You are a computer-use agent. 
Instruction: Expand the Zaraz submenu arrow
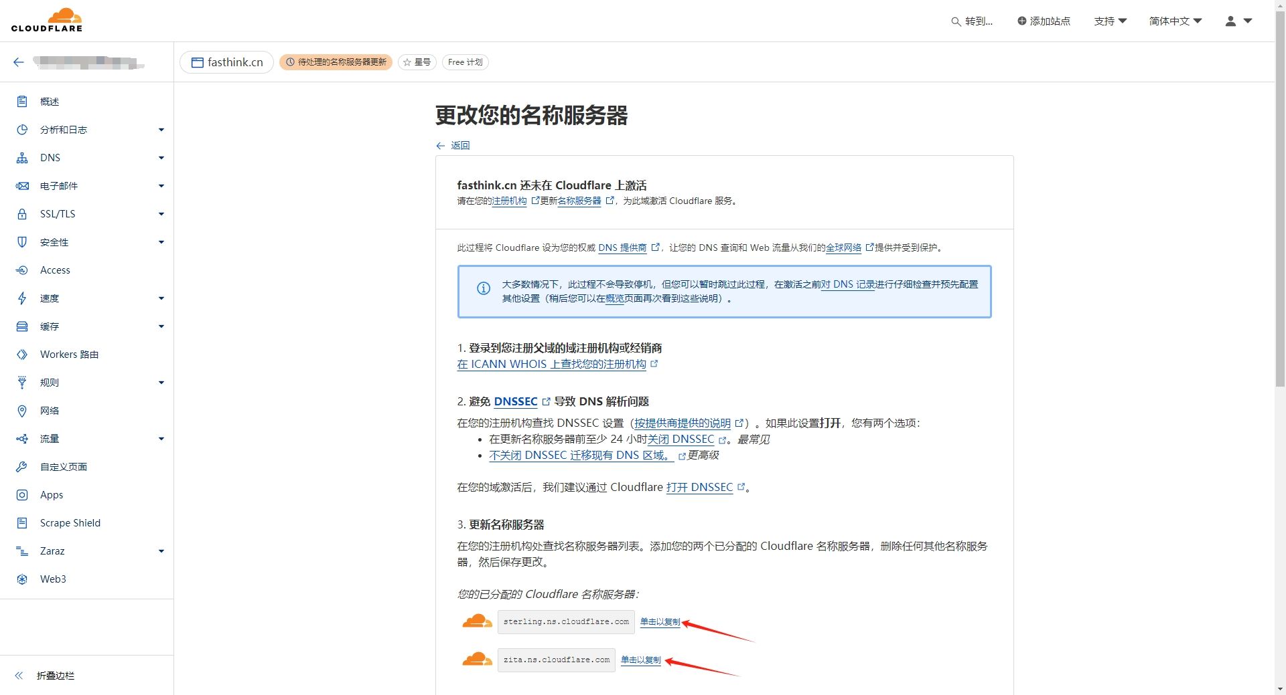(161, 551)
